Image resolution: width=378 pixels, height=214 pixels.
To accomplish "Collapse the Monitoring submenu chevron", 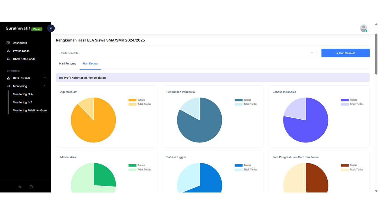I will pyautogui.click(x=44, y=86).
